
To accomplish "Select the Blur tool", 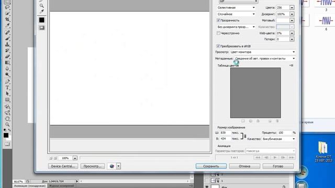I will pos(7,68).
